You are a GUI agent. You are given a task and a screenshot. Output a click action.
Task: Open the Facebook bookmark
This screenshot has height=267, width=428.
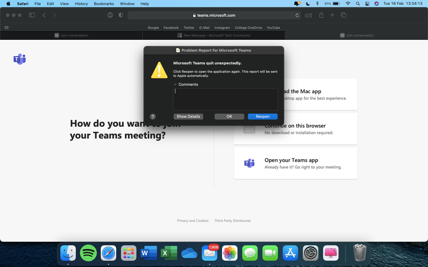pos(171,28)
